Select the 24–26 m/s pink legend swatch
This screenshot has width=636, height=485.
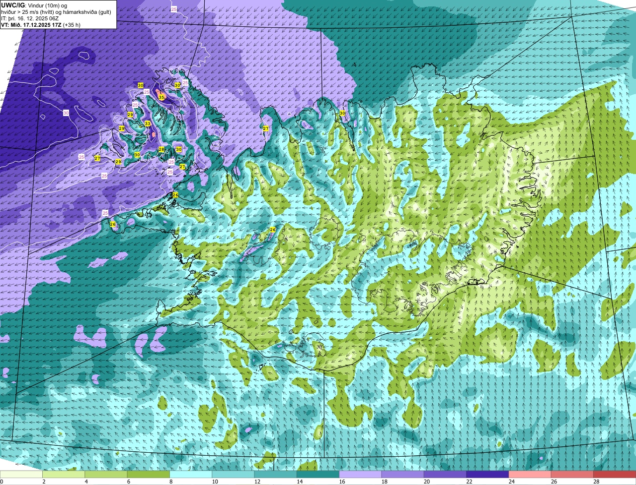point(530,475)
